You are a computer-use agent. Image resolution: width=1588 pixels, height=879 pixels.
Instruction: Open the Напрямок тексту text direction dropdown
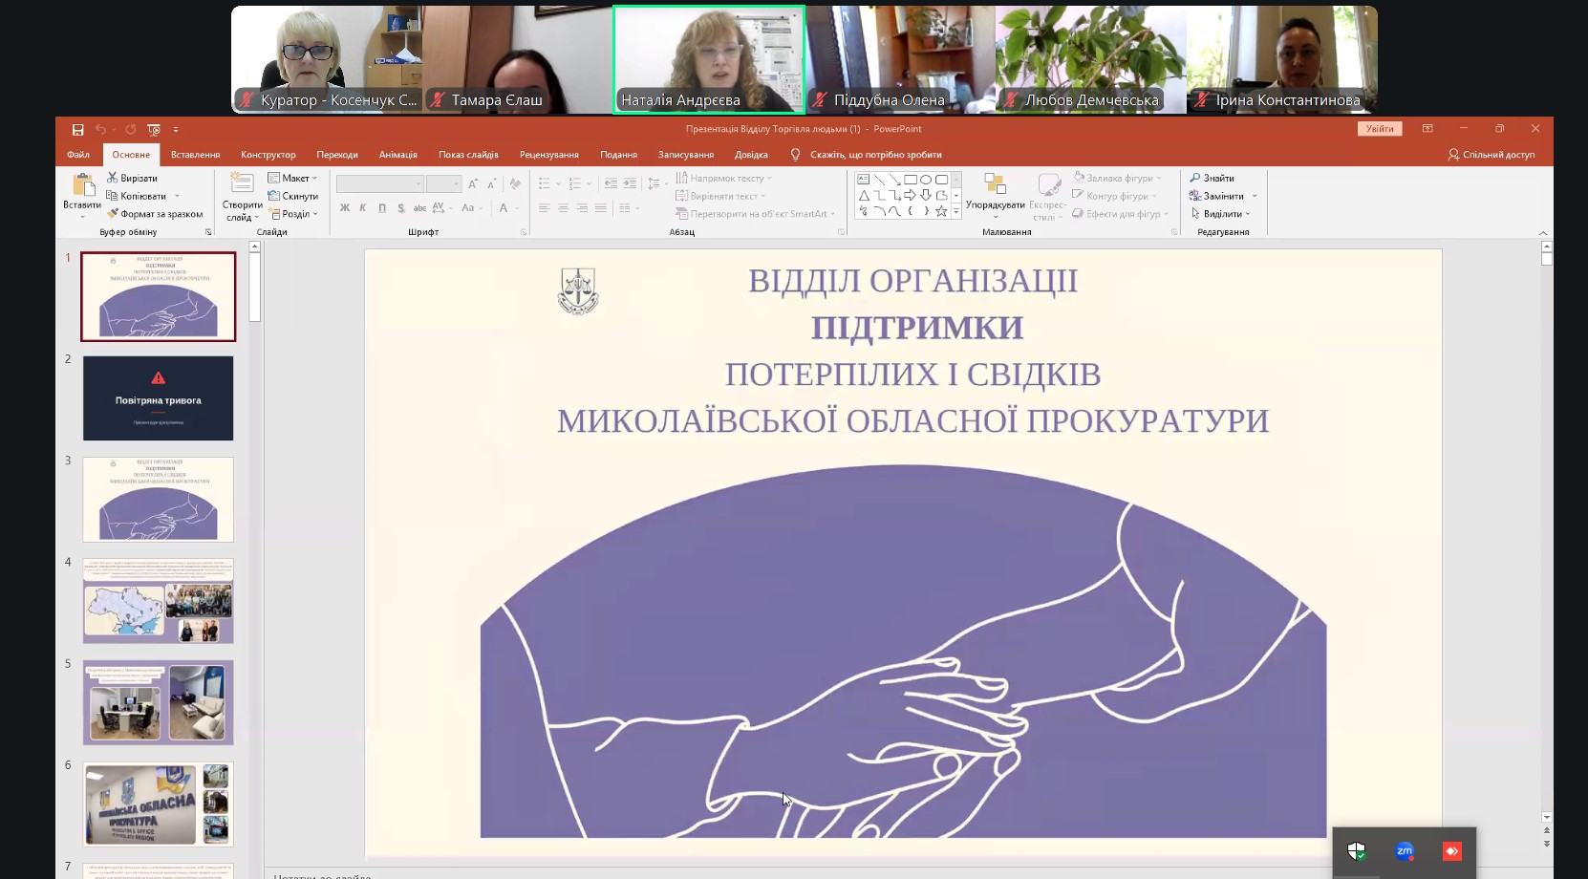[724, 178]
